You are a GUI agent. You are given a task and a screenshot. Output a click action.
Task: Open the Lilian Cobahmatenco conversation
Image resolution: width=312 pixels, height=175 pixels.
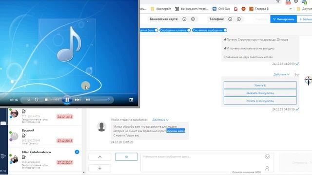point(45,159)
